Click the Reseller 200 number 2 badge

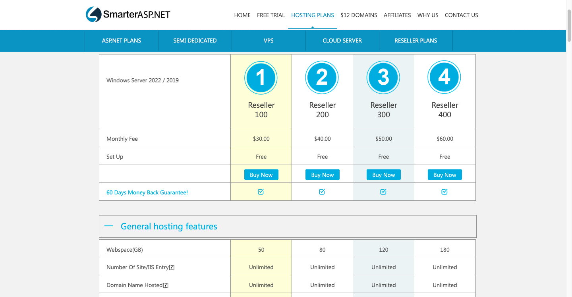(322, 78)
